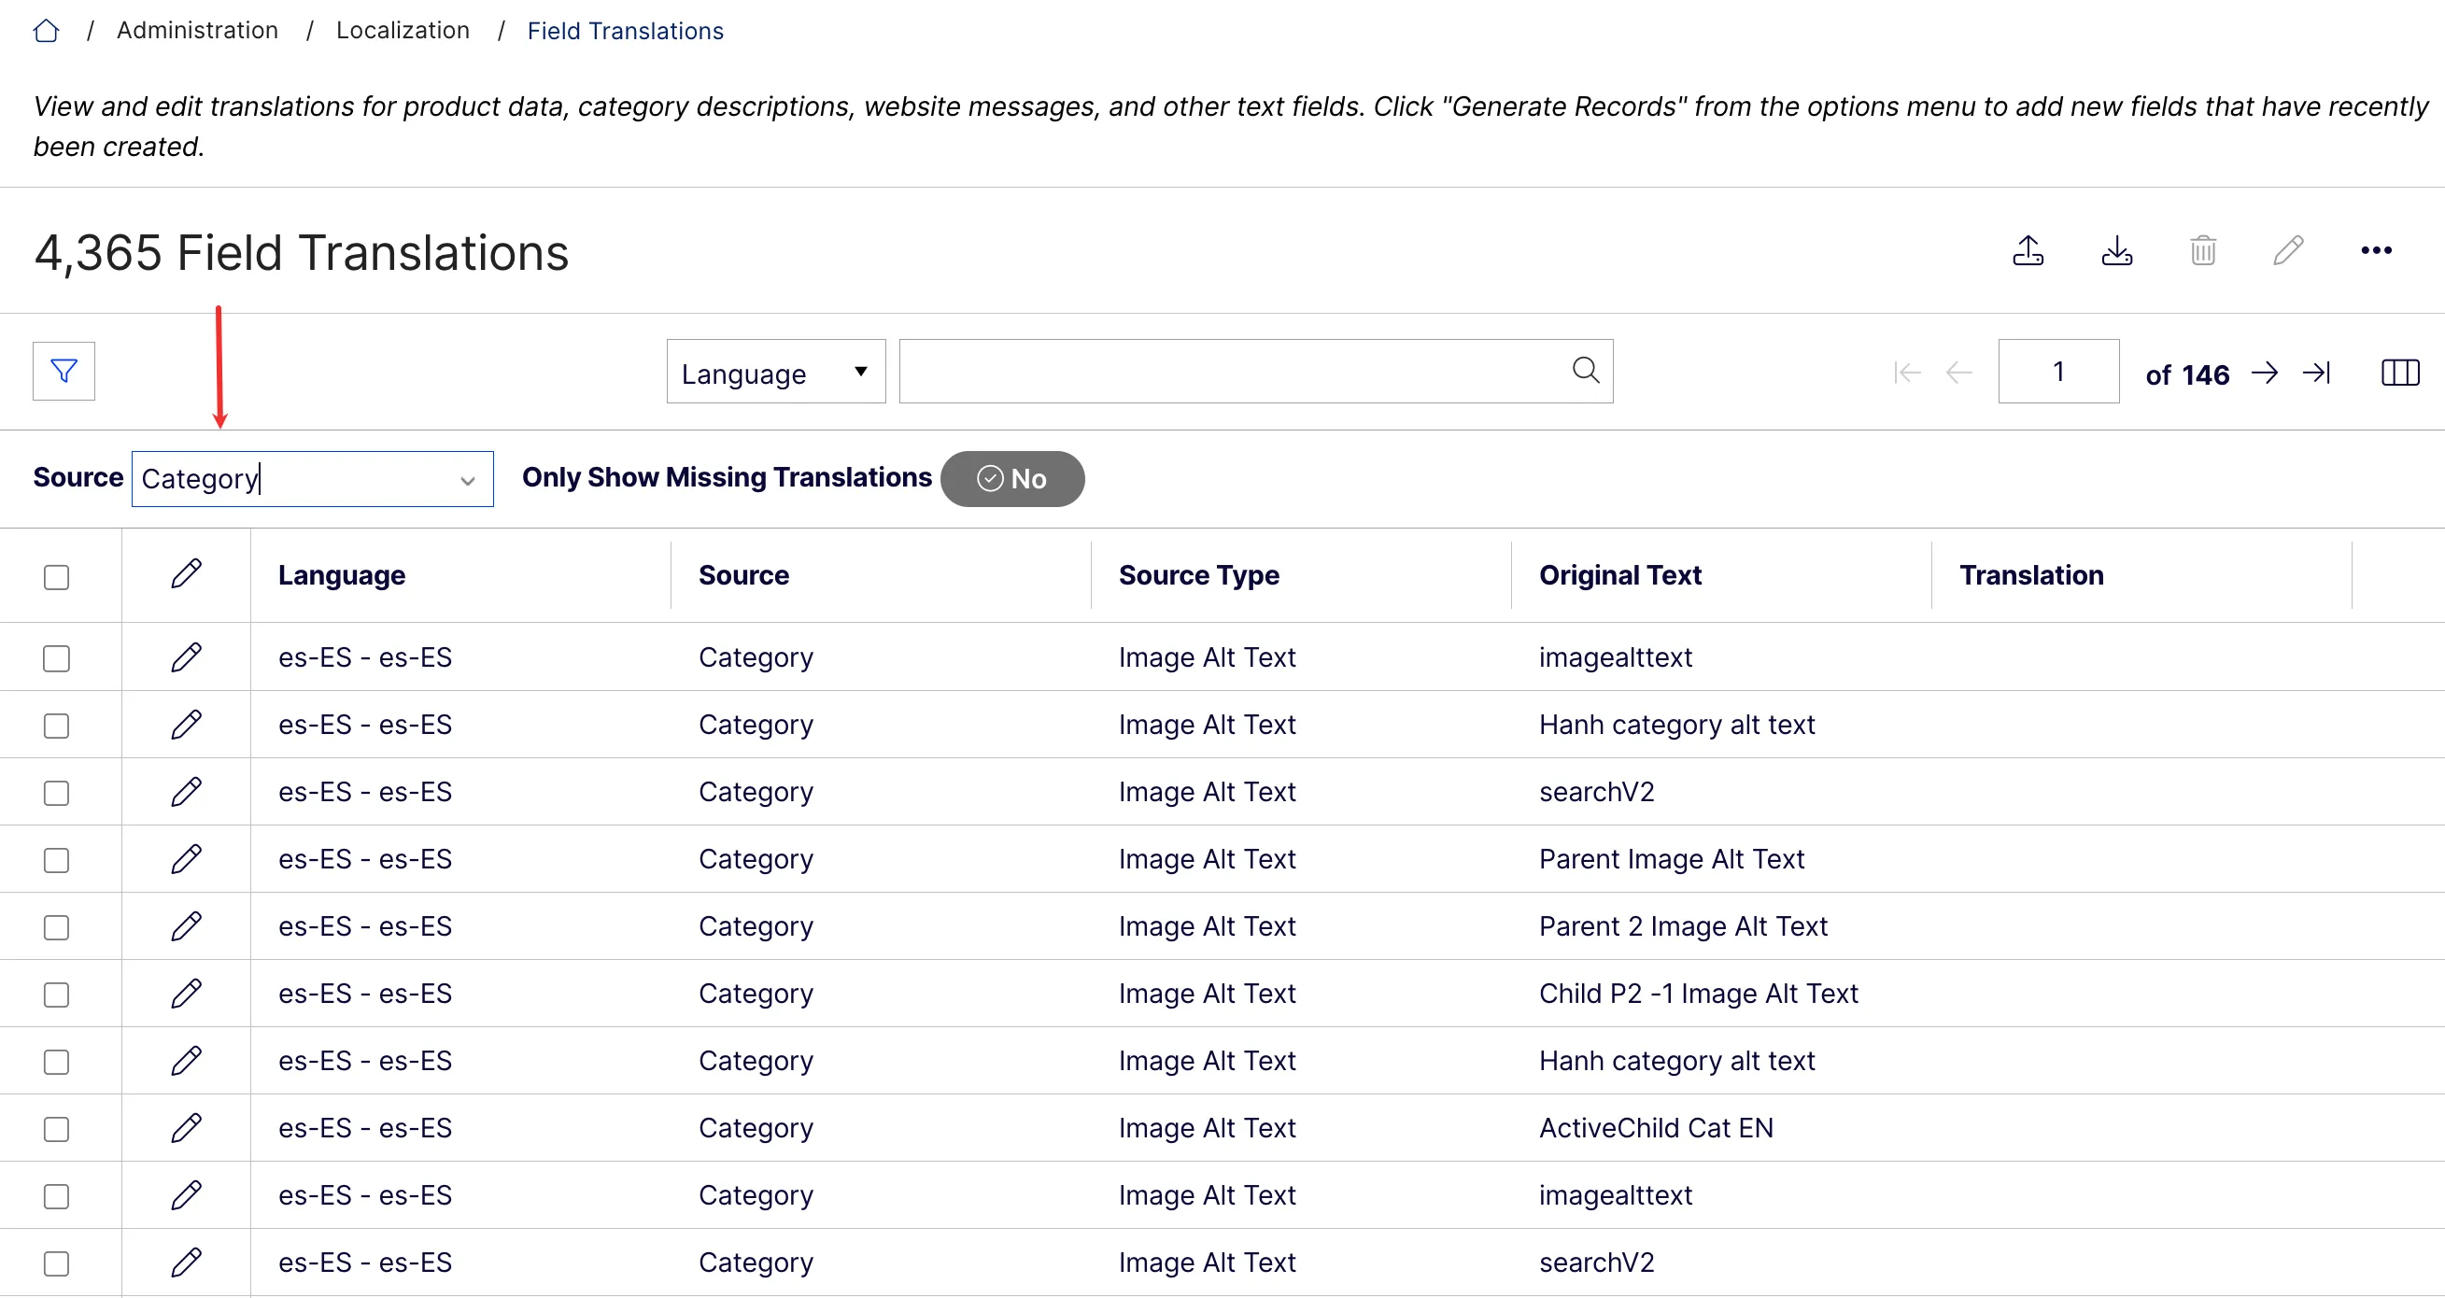Screen dimensions: 2445x1298
Task: Click the export (upload) icon
Action: 2028,251
